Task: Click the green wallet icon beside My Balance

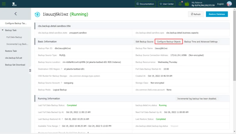Action: pyautogui.click(x=187, y=4)
